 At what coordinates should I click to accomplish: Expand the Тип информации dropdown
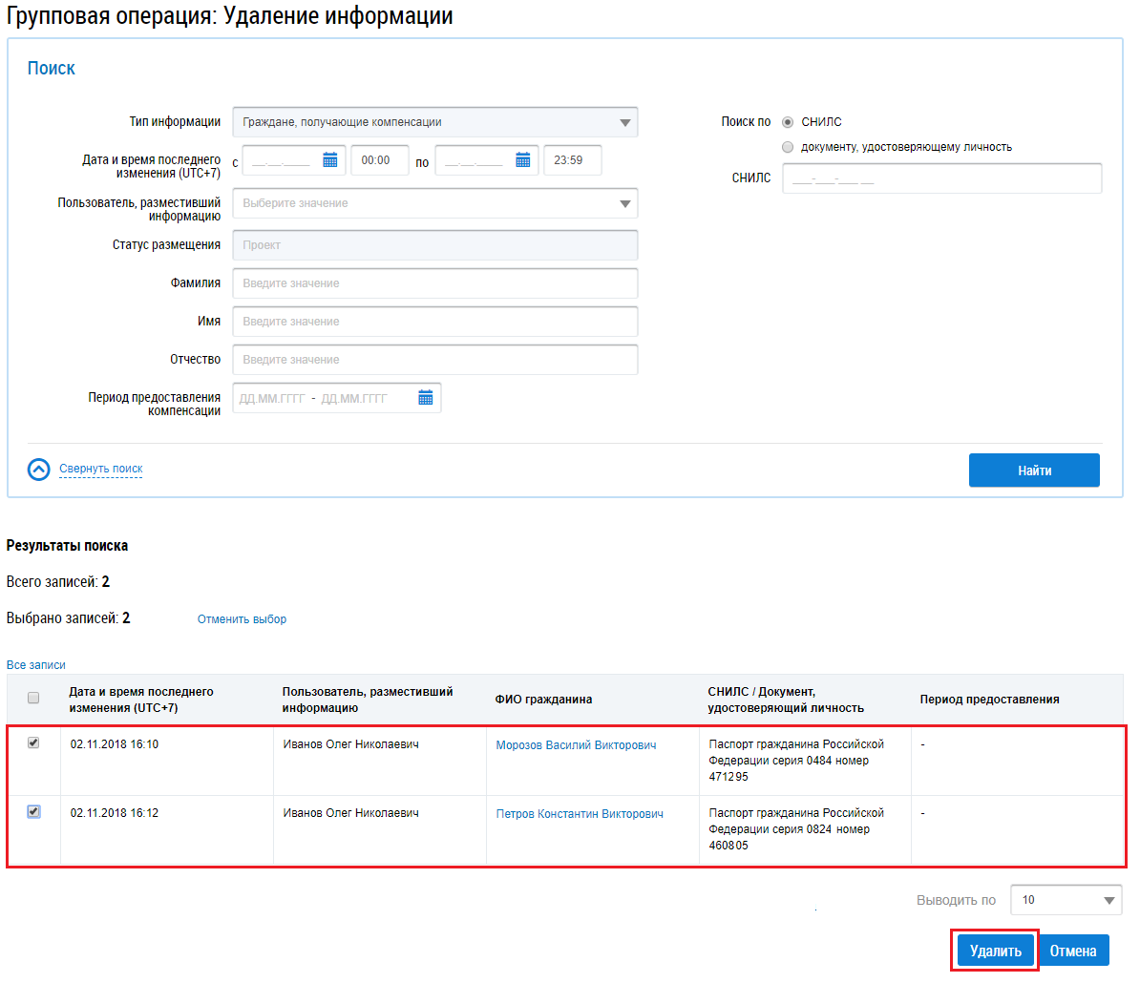(x=434, y=122)
